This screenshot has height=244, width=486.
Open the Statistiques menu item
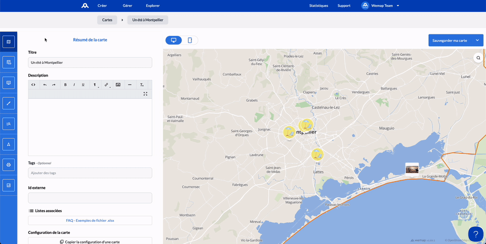318,6
